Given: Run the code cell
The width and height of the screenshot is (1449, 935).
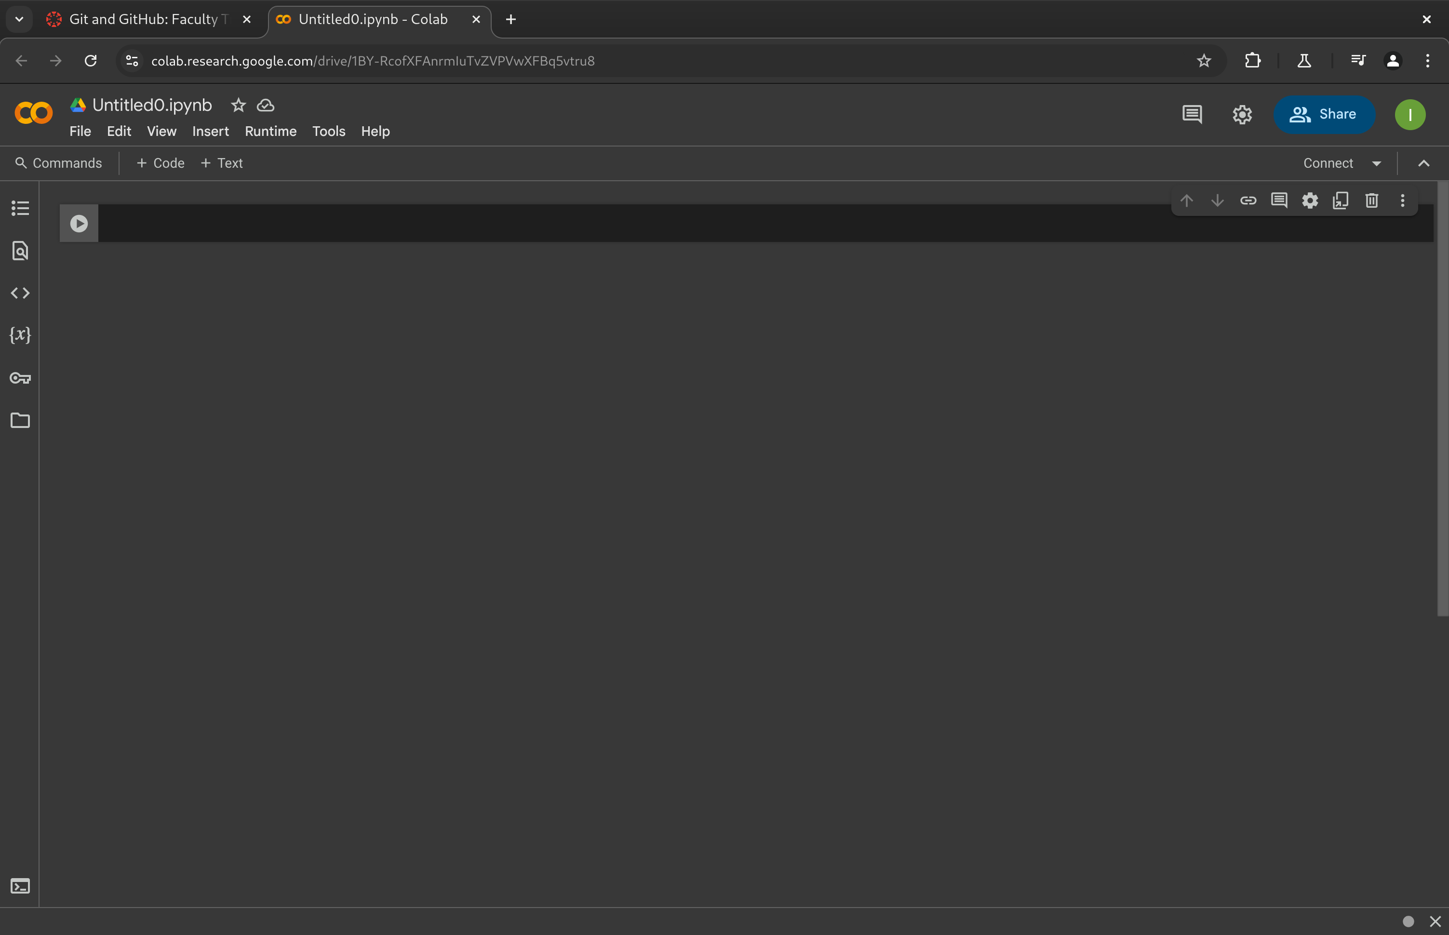Looking at the screenshot, I should click(79, 224).
